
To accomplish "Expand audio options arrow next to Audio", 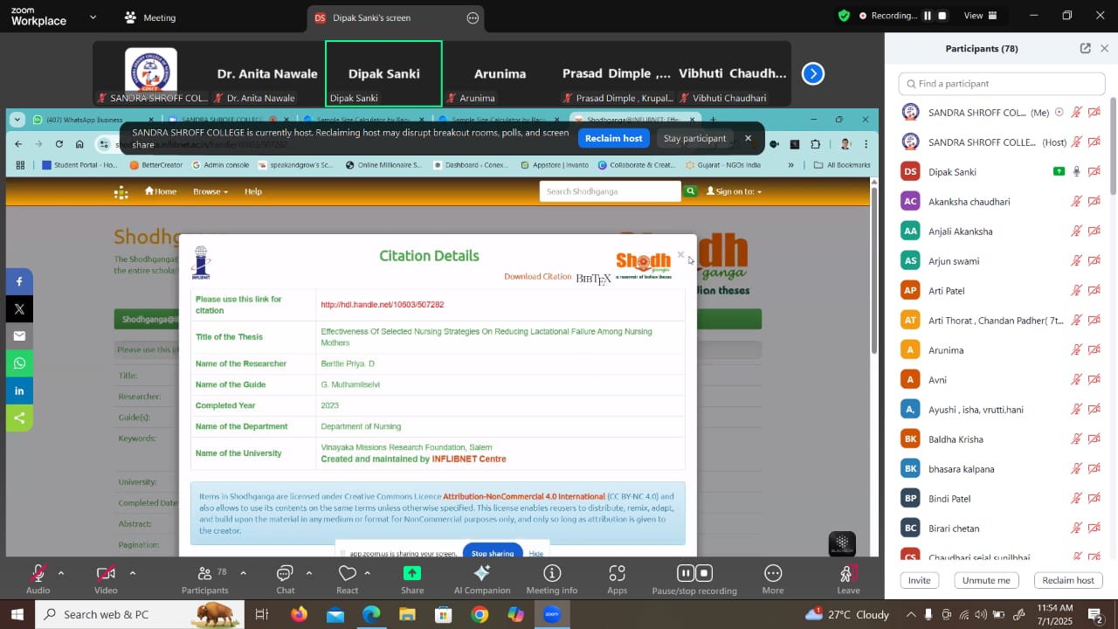I will (x=61, y=573).
